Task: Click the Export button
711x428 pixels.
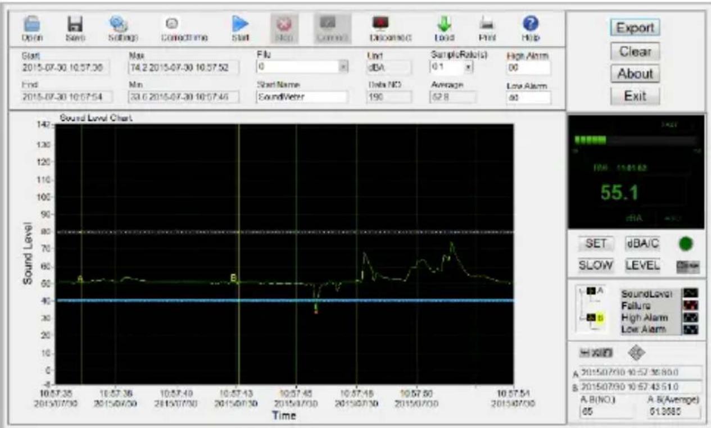Action: pos(635,28)
